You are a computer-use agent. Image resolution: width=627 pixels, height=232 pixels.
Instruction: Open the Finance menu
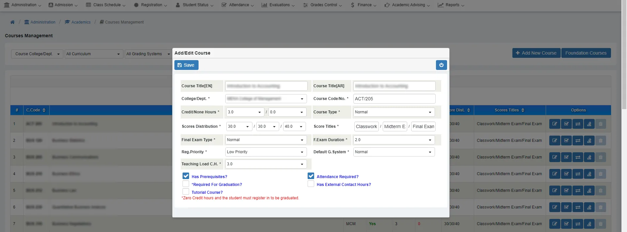click(x=363, y=5)
